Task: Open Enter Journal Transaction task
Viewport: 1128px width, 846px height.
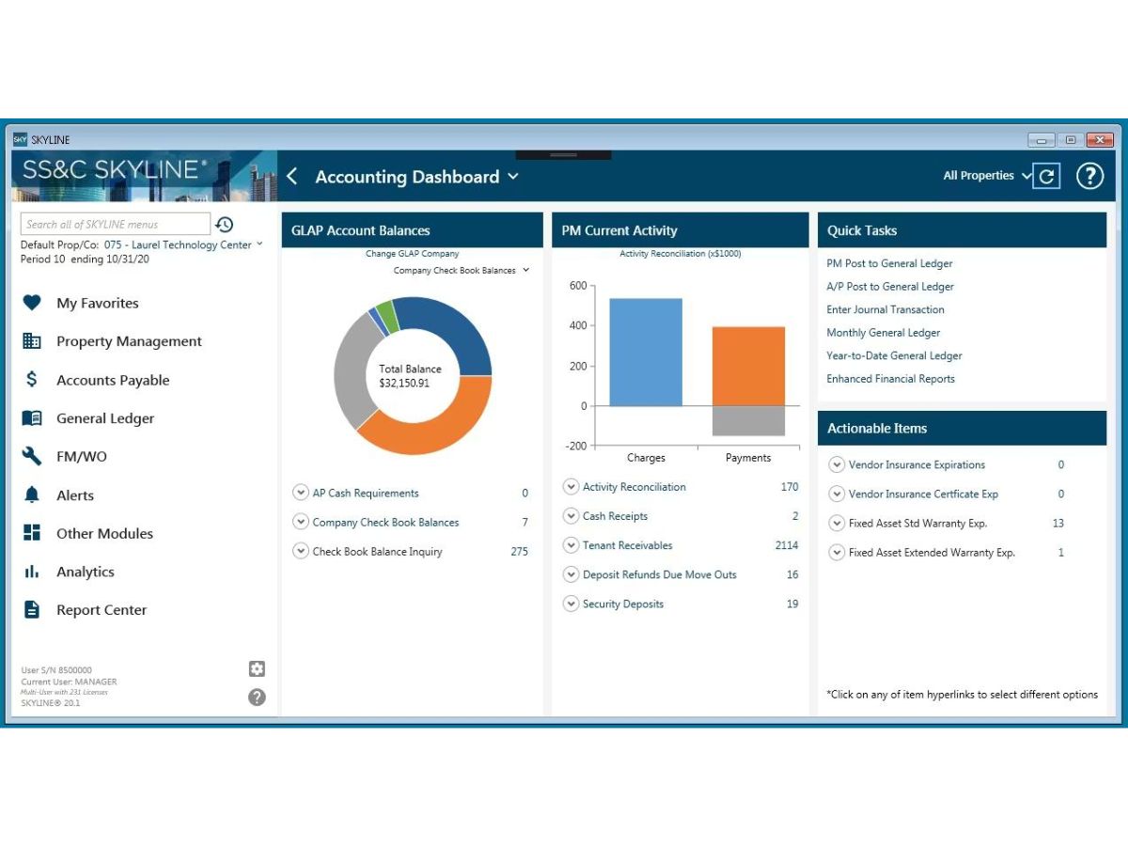Action: 885,309
